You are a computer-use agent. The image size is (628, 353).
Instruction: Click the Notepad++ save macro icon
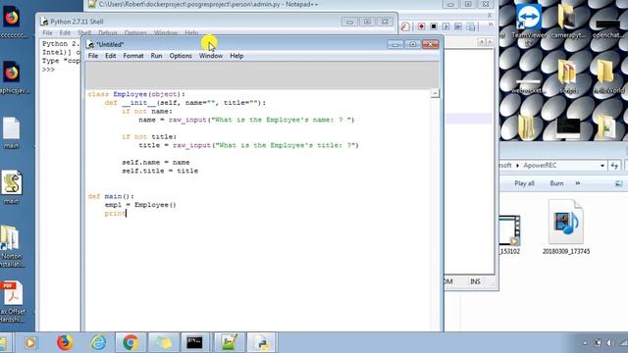471,26
